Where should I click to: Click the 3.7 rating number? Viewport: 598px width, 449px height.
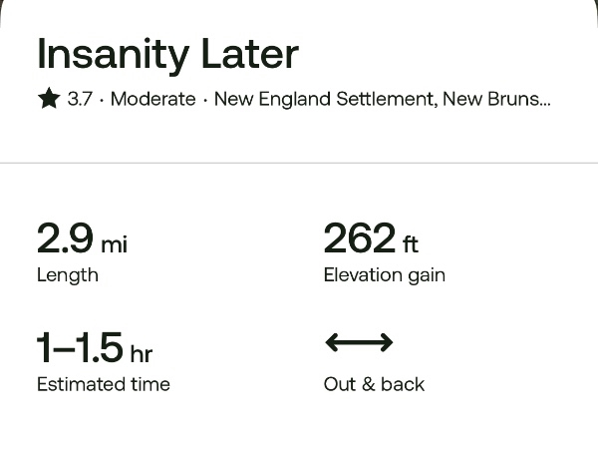point(80,100)
